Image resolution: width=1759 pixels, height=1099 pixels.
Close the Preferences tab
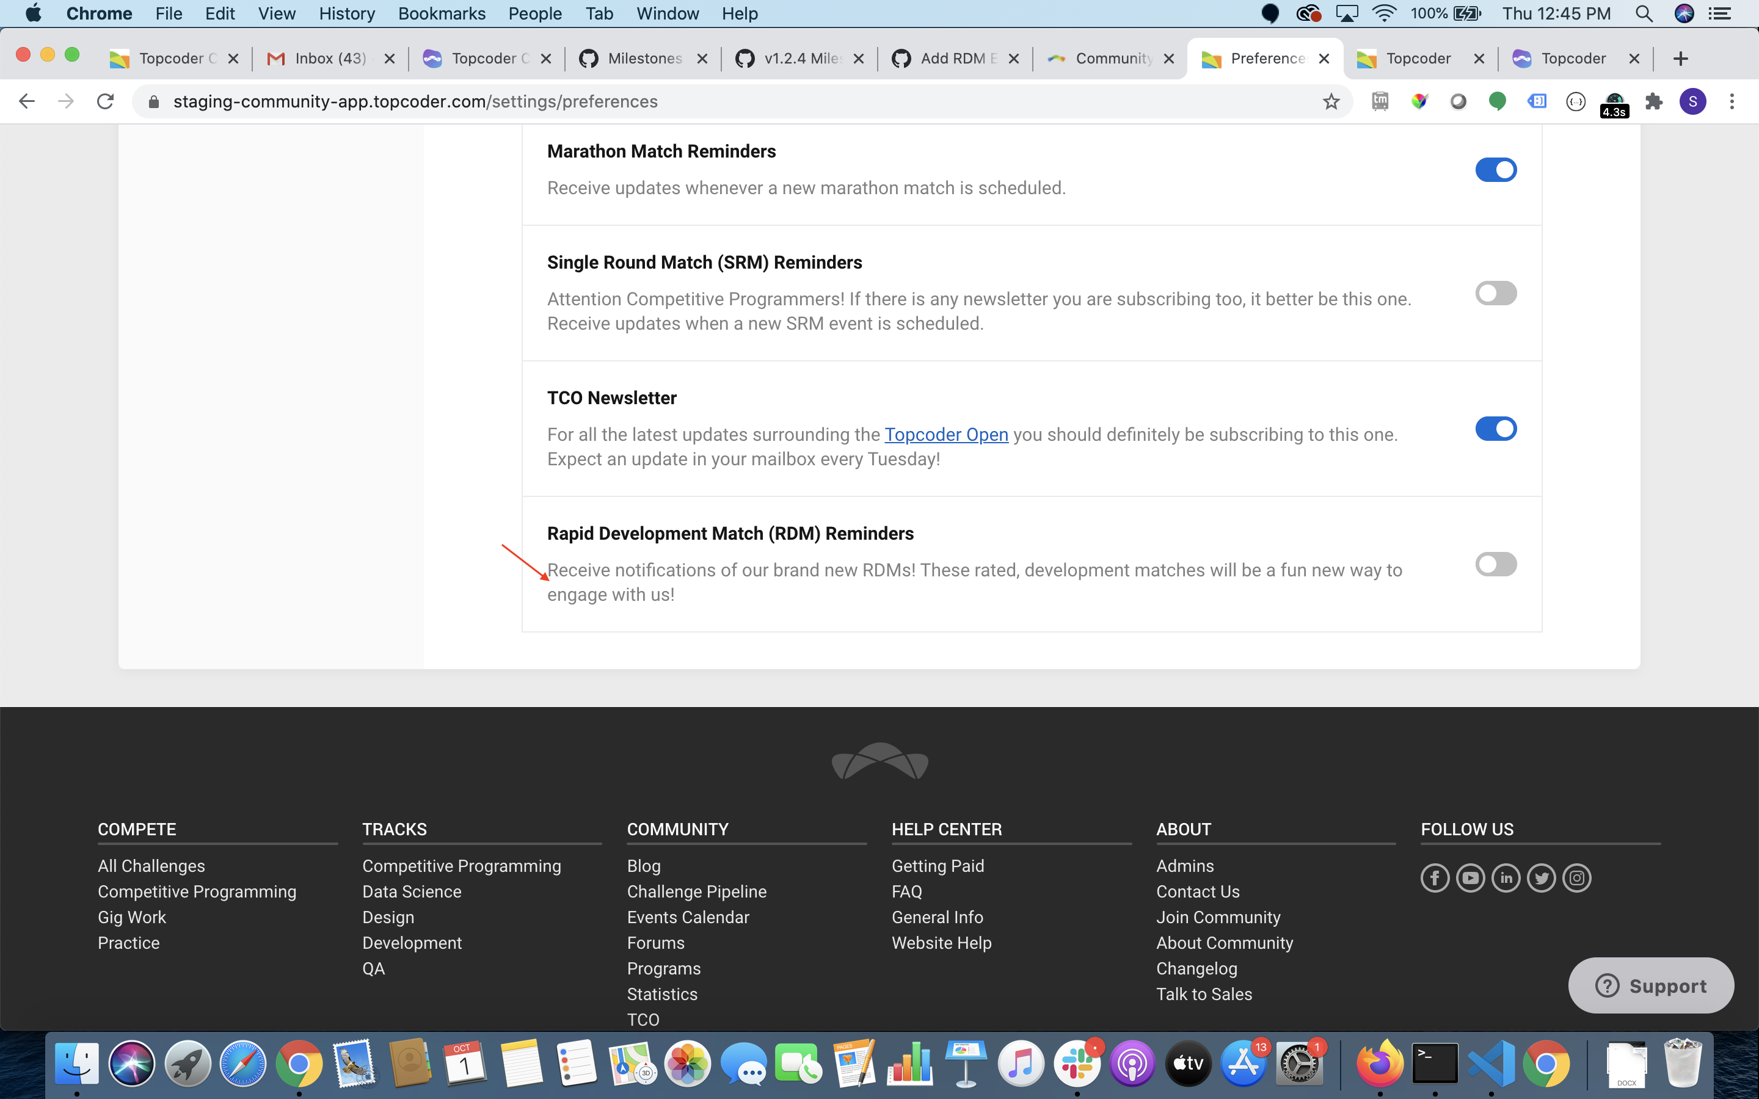tap(1324, 59)
